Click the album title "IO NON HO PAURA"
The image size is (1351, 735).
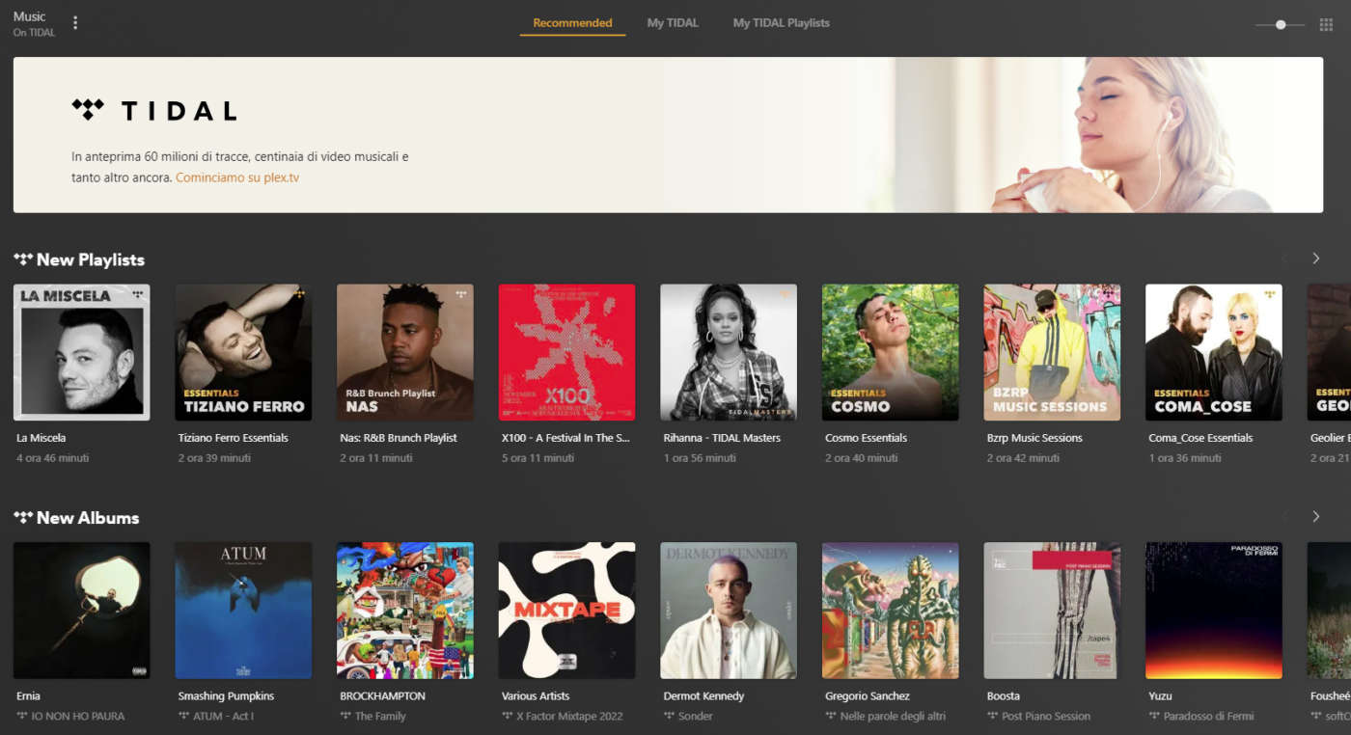click(78, 717)
